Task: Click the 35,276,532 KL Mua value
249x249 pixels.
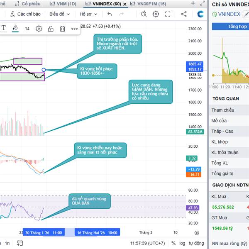Action: point(223,207)
